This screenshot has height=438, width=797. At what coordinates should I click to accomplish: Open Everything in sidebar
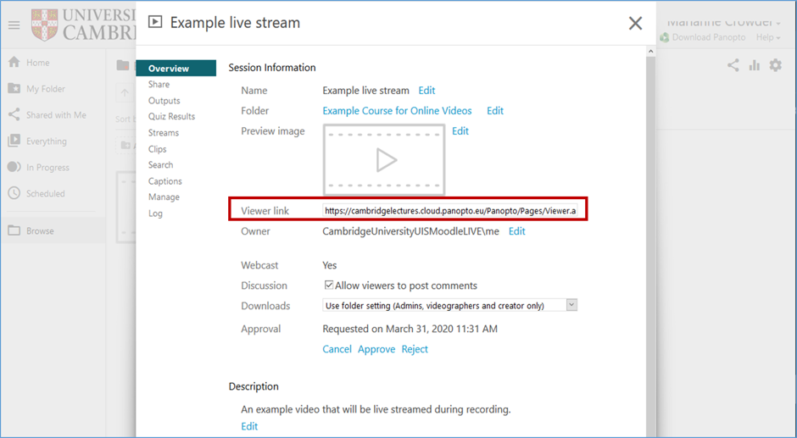point(47,141)
